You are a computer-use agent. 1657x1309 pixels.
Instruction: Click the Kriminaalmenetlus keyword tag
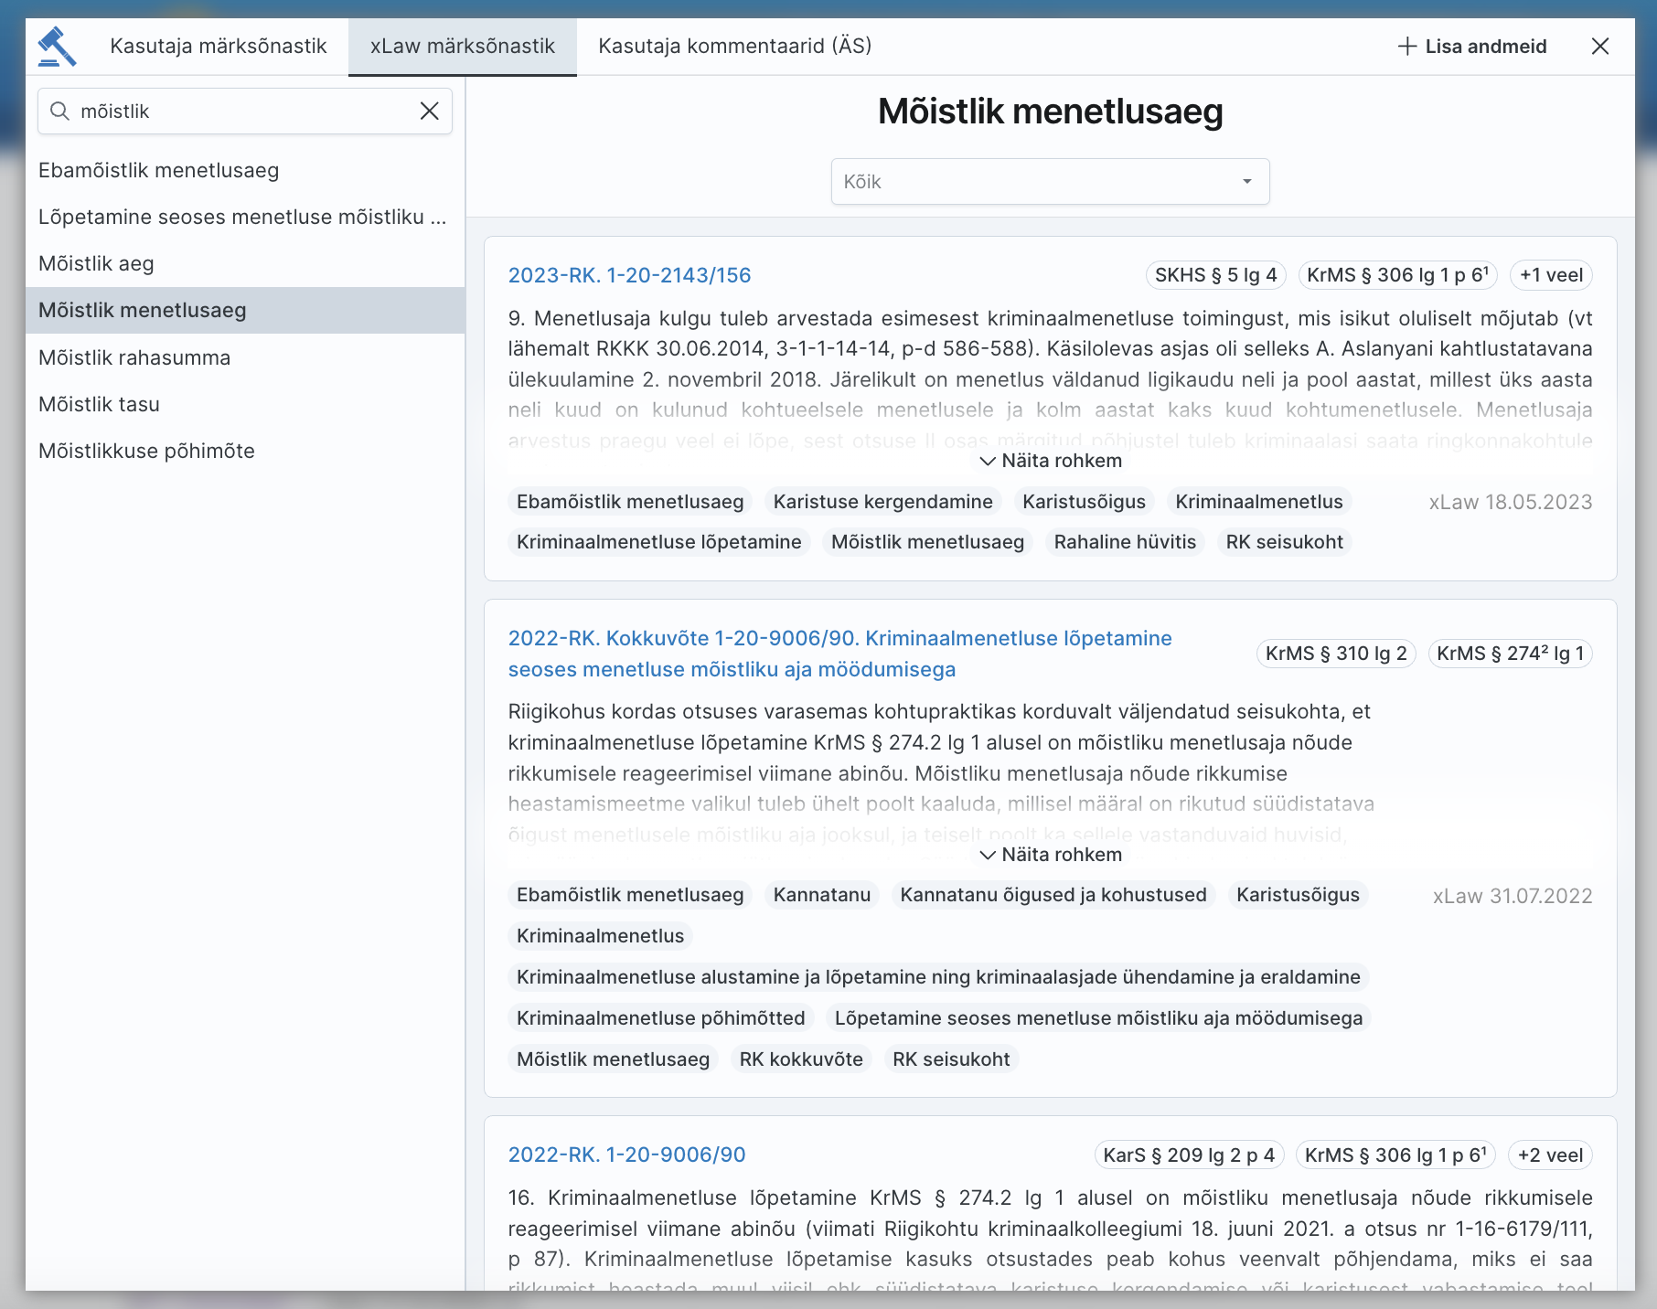point(1259,502)
